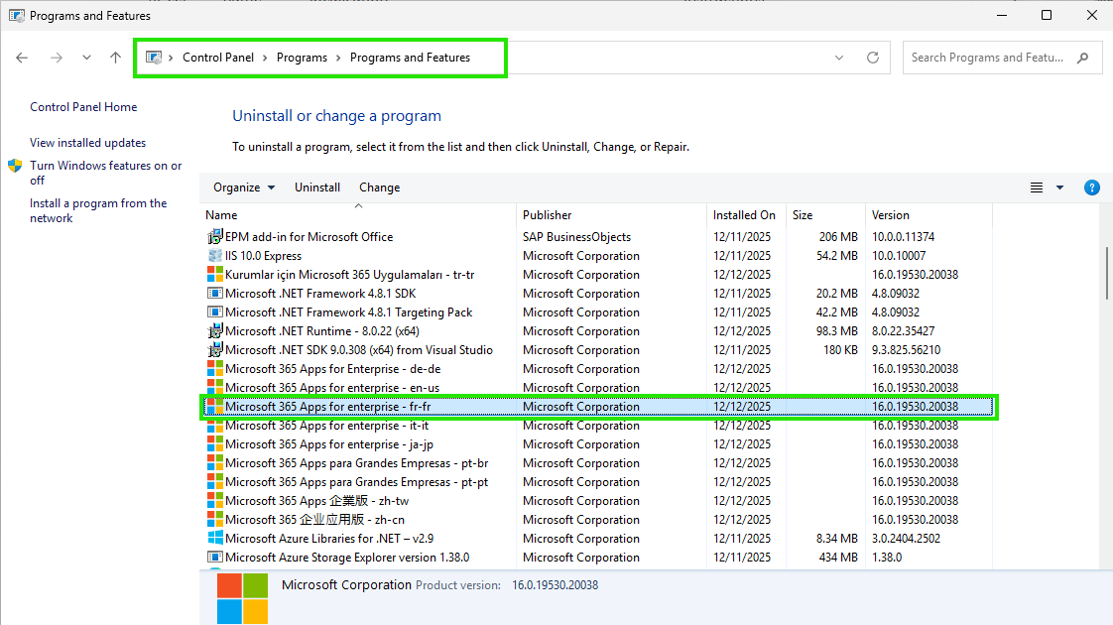Click the Control Panel breadcrumb
The height and width of the screenshot is (625, 1113).
218,58
